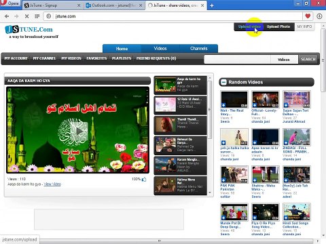Add Official Lovely video via plus icon
326x244 pixels.
click(255, 105)
